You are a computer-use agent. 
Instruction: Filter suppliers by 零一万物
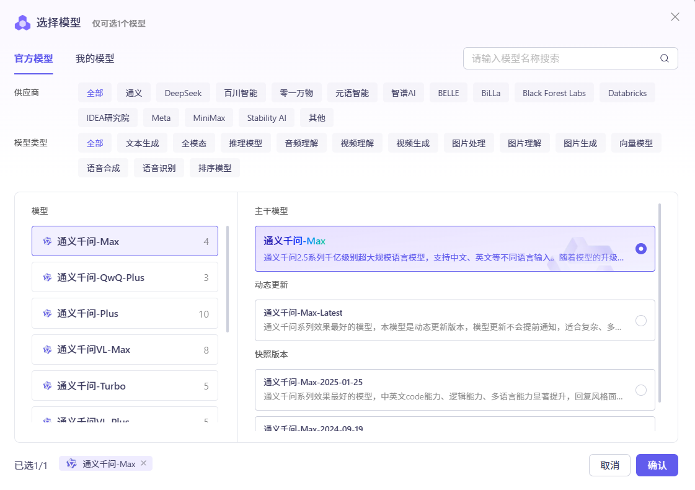tap(296, 92)
